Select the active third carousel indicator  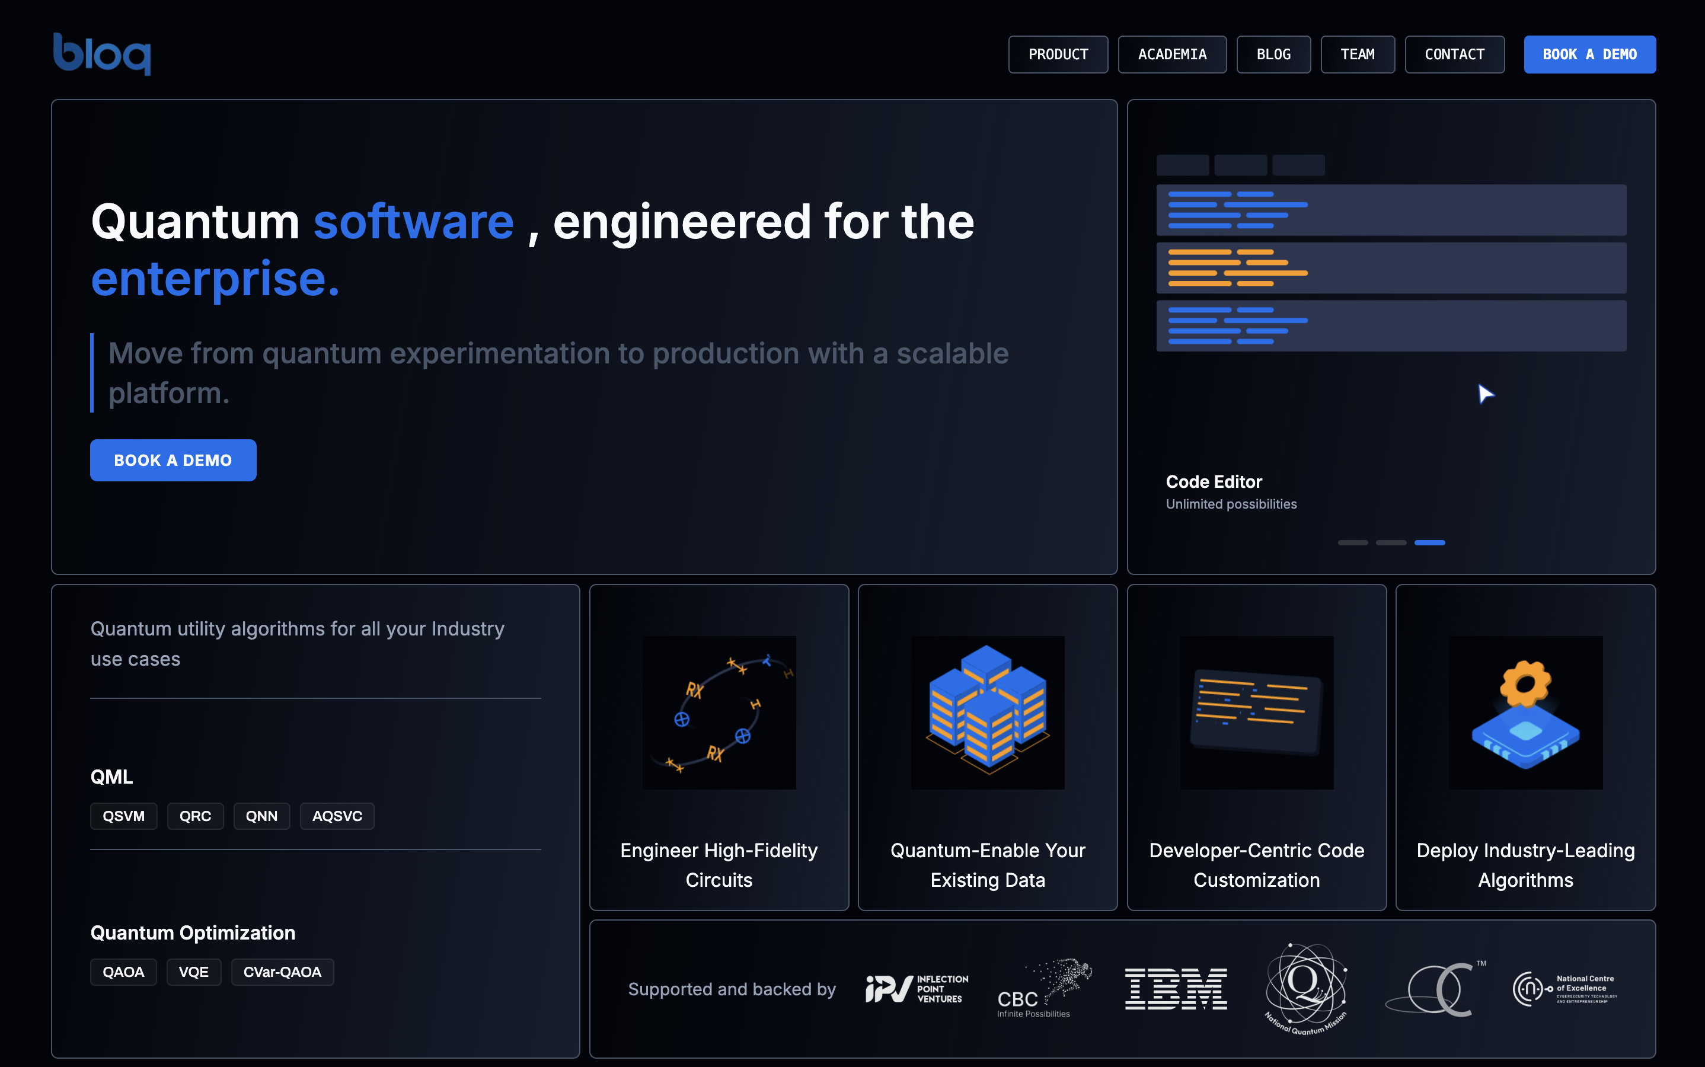click(1429, 542)
